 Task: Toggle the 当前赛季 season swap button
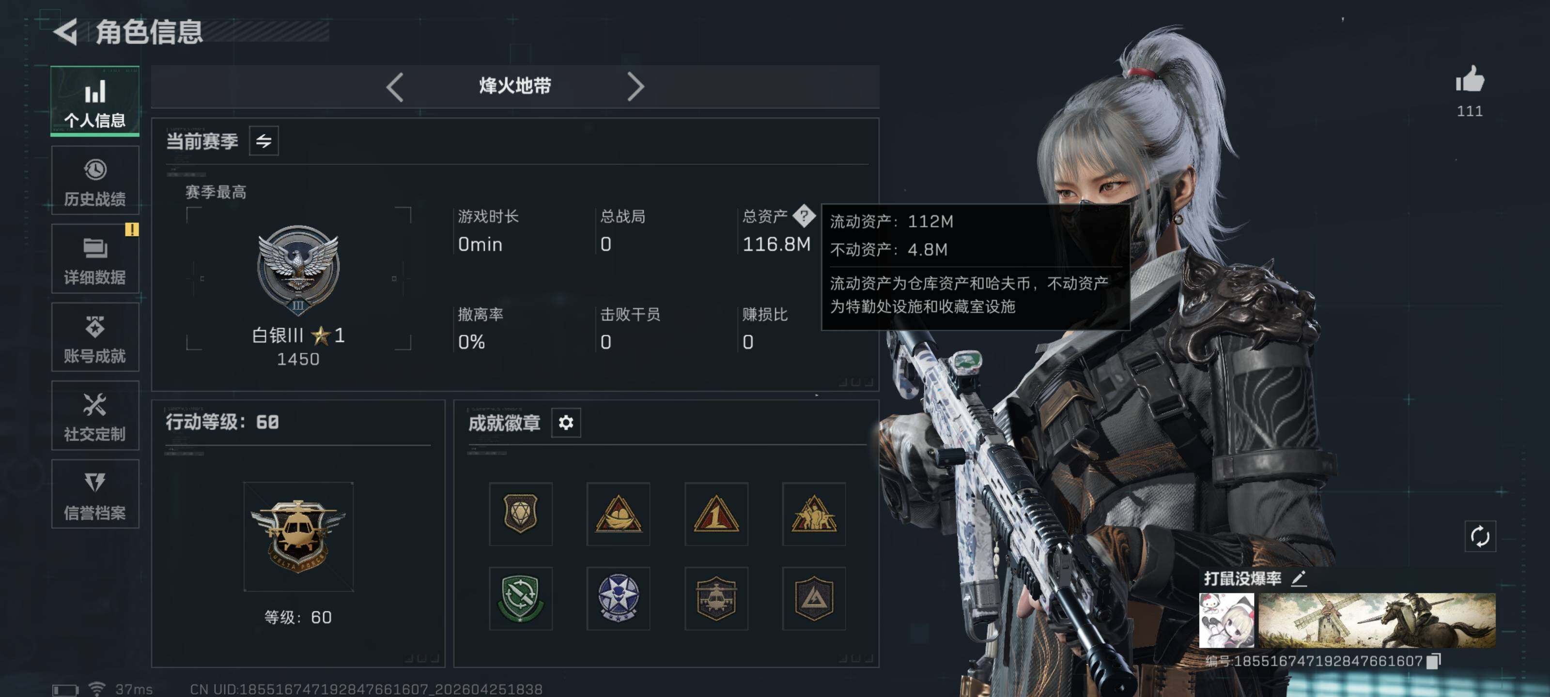[263, 141]
